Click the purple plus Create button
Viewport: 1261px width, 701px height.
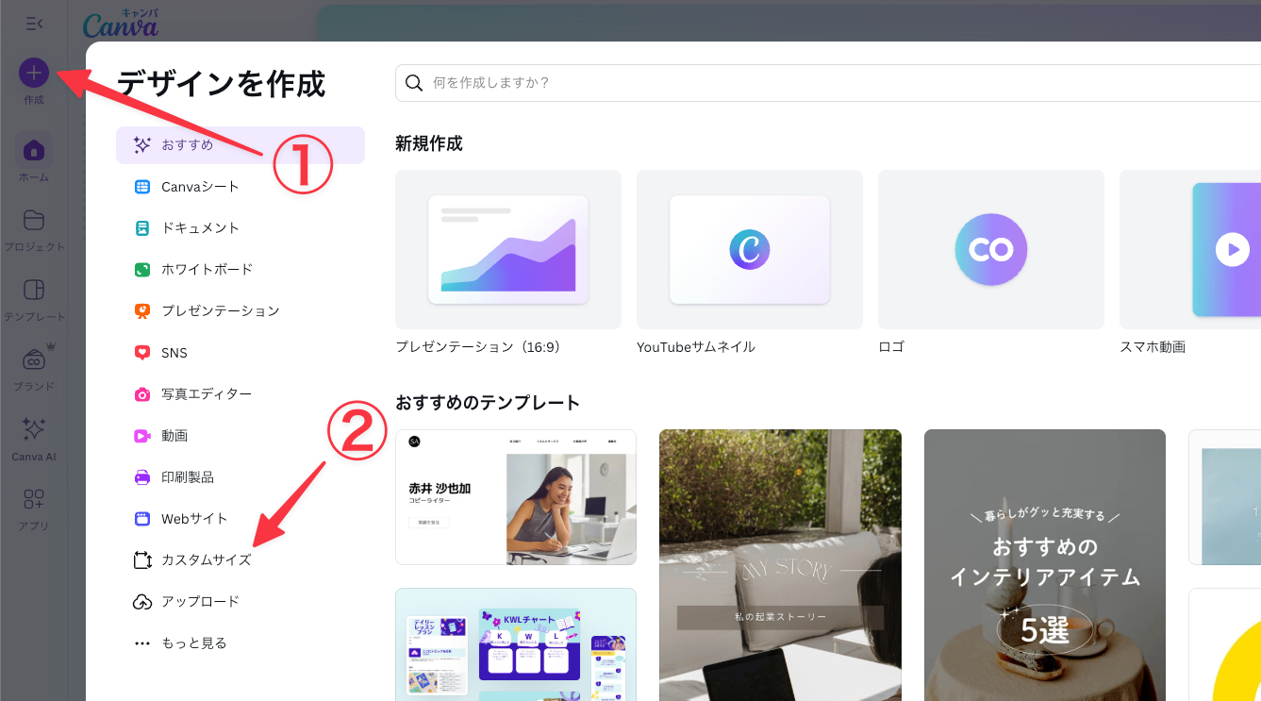pos(34,72)
